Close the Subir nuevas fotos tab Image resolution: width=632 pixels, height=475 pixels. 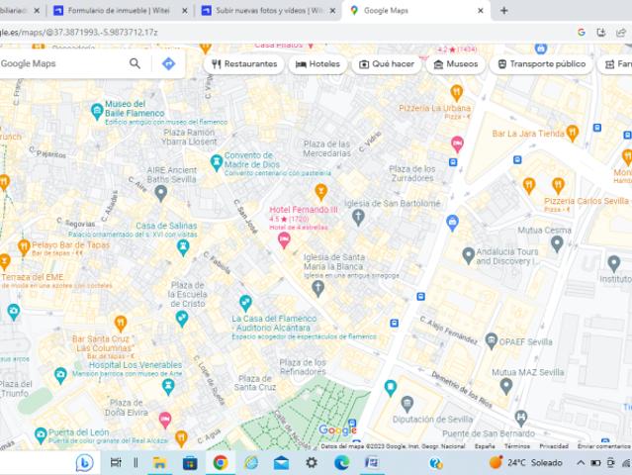(333, 11)
